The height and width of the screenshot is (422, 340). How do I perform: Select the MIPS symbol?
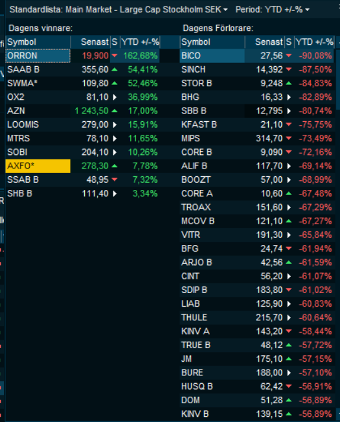point(190,138)
